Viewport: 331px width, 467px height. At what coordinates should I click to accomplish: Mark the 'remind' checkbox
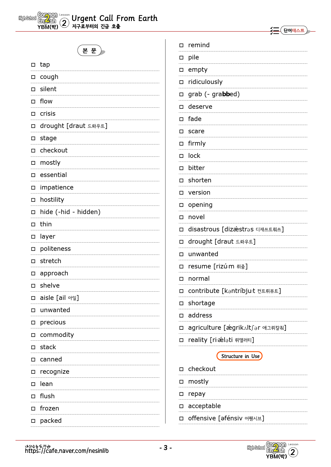pos(181,45)
